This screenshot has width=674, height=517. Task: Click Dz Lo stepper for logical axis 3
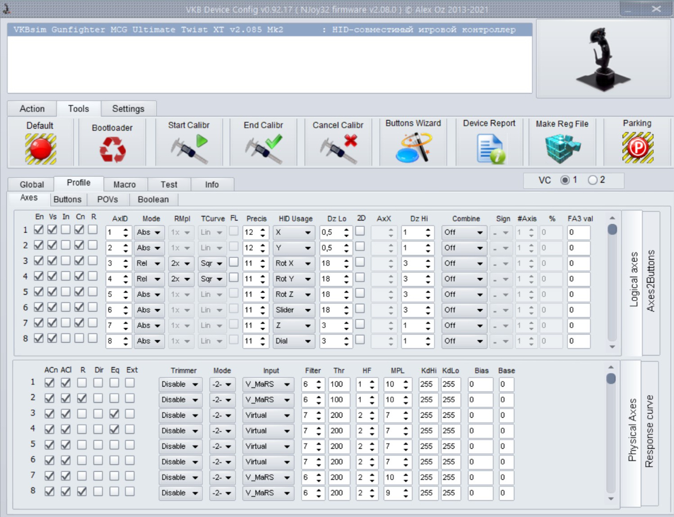coord(346,264)
